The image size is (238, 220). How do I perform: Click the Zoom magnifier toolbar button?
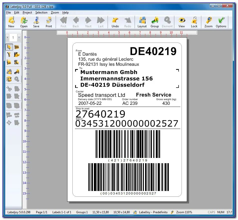[x=208, y=22]
